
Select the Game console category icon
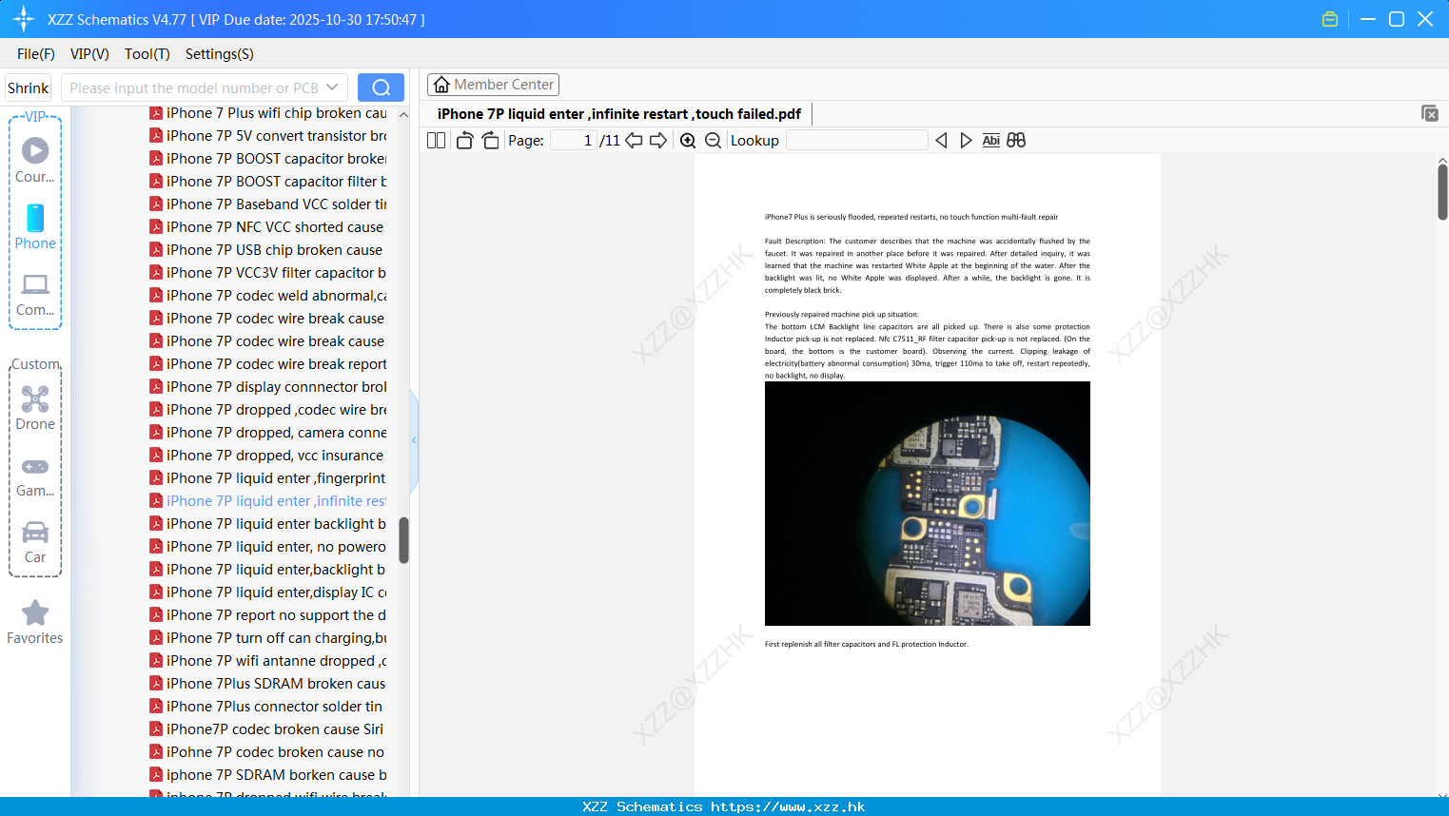tap(35, 476)
